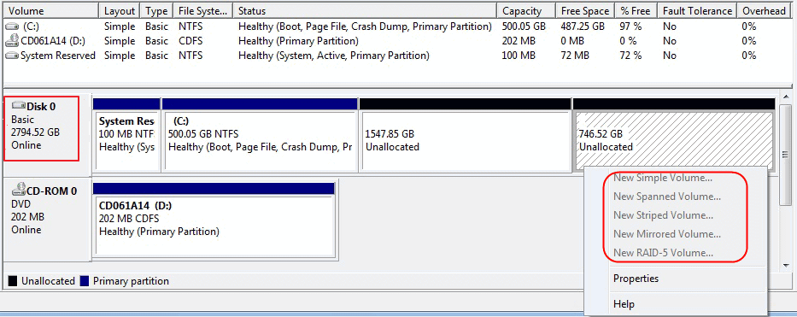Click the CD-ROM 0 drive icon
Screen dimensions: 797x317
(x=19, y=190)
